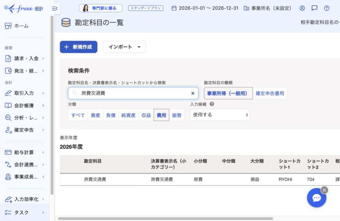The image size is (340, 221).
Task: Expand the 確定申告 sidebar chevron
Action: tap(43, 130)
